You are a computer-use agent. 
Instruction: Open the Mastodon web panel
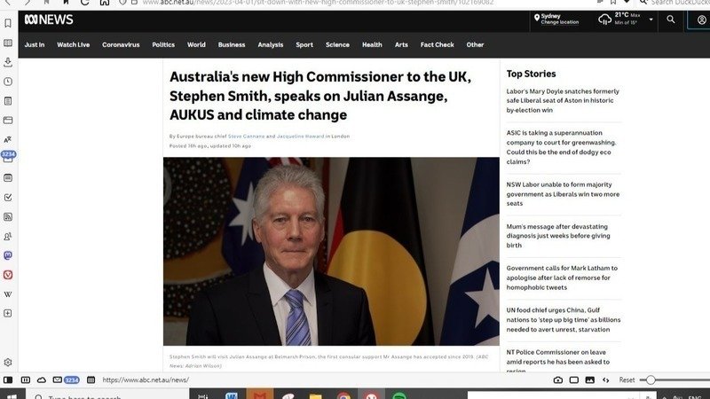click(x=8, y=255)
